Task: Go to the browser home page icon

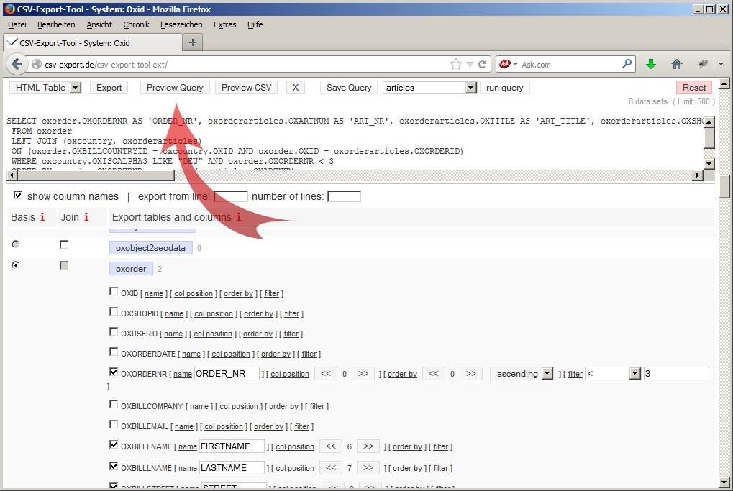Action: pyautogui.click(x=676, y=64)
